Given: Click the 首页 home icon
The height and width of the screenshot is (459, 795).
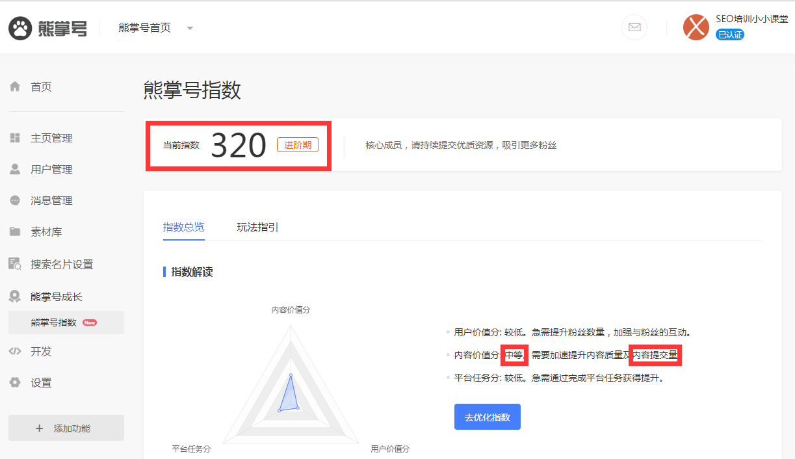Looking at the screenshot, I should (15, 86).
